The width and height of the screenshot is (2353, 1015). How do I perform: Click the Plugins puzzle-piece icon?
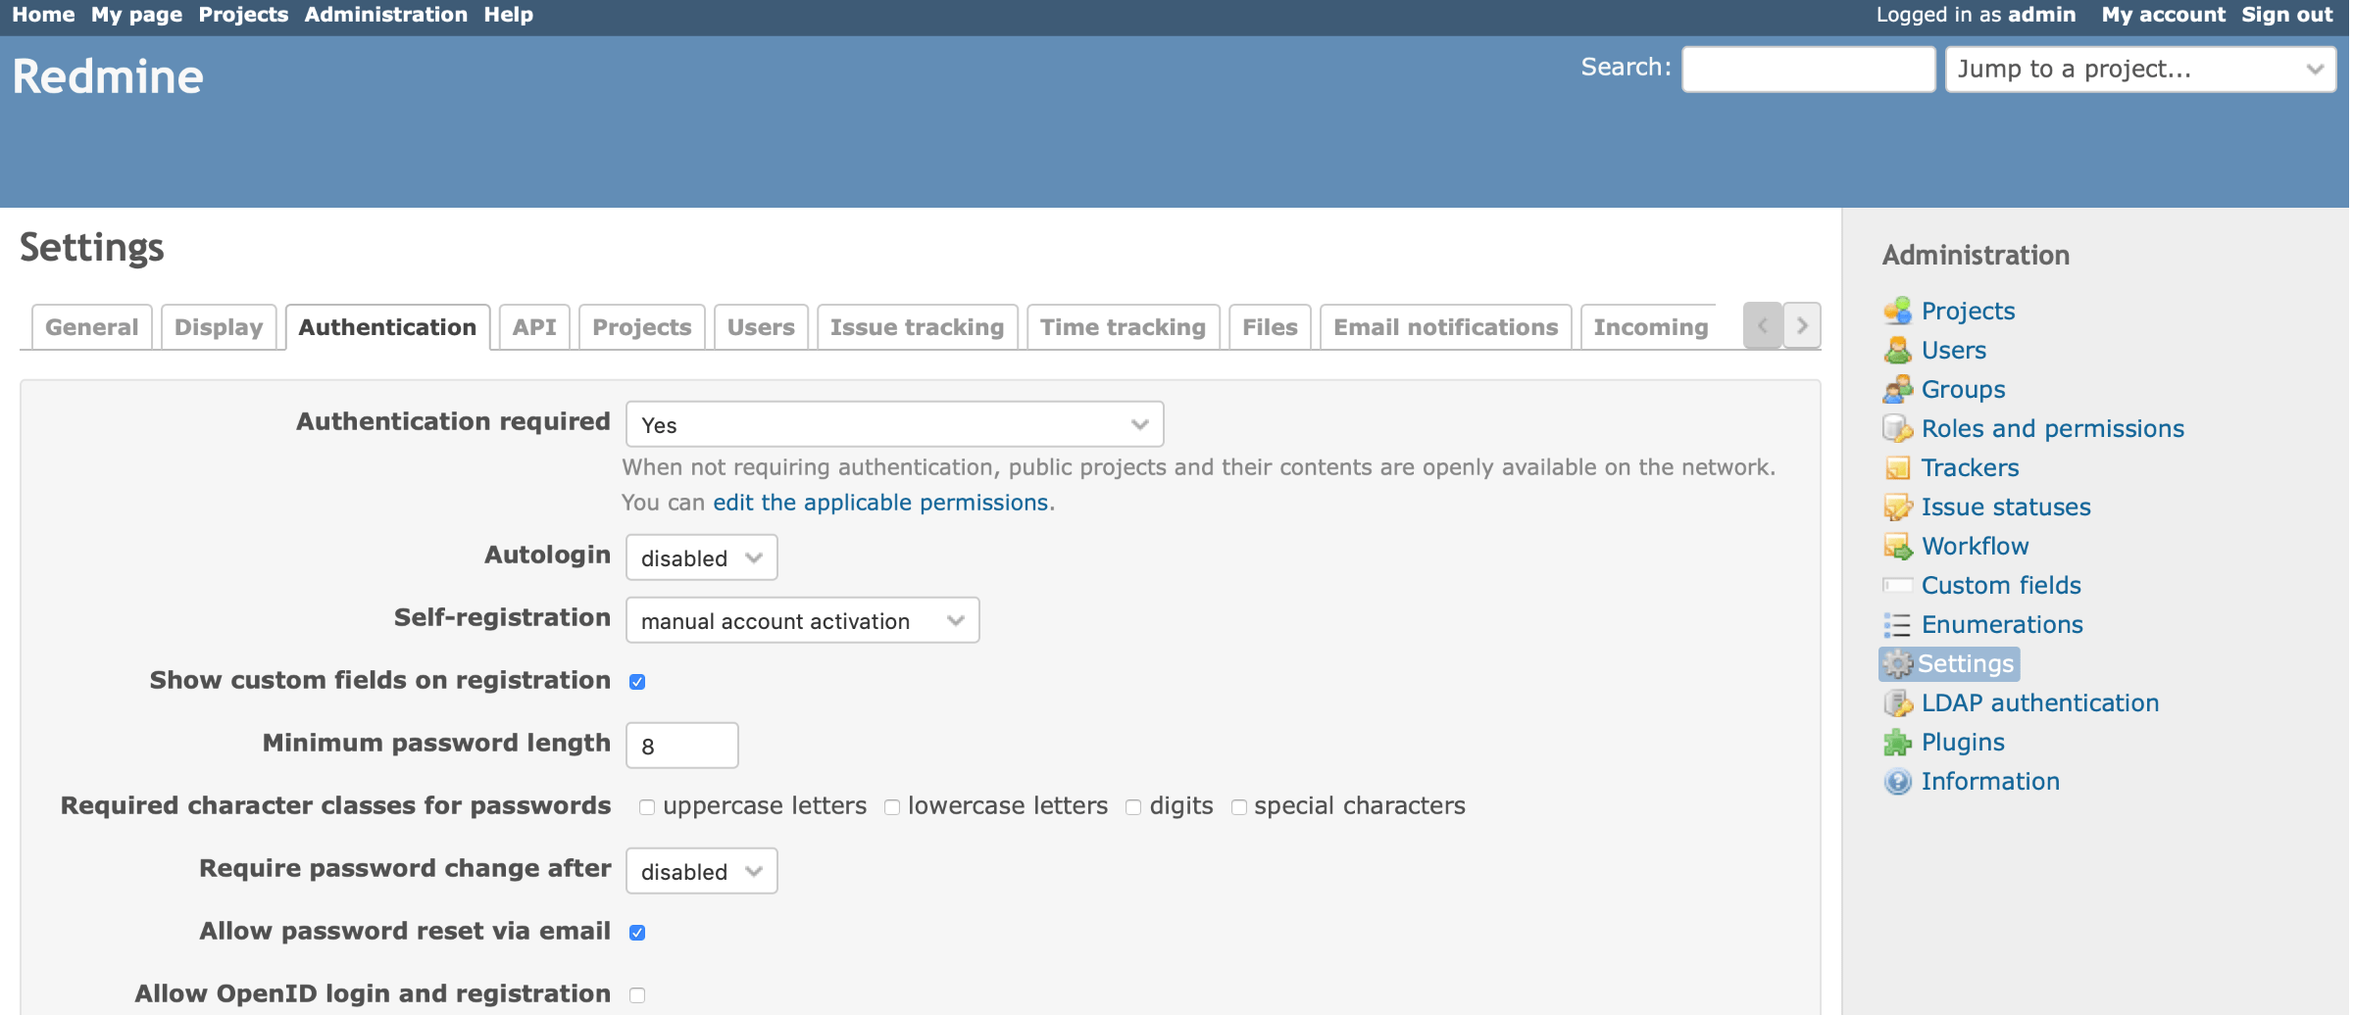pyautogui.click(x=1897, y=742)
